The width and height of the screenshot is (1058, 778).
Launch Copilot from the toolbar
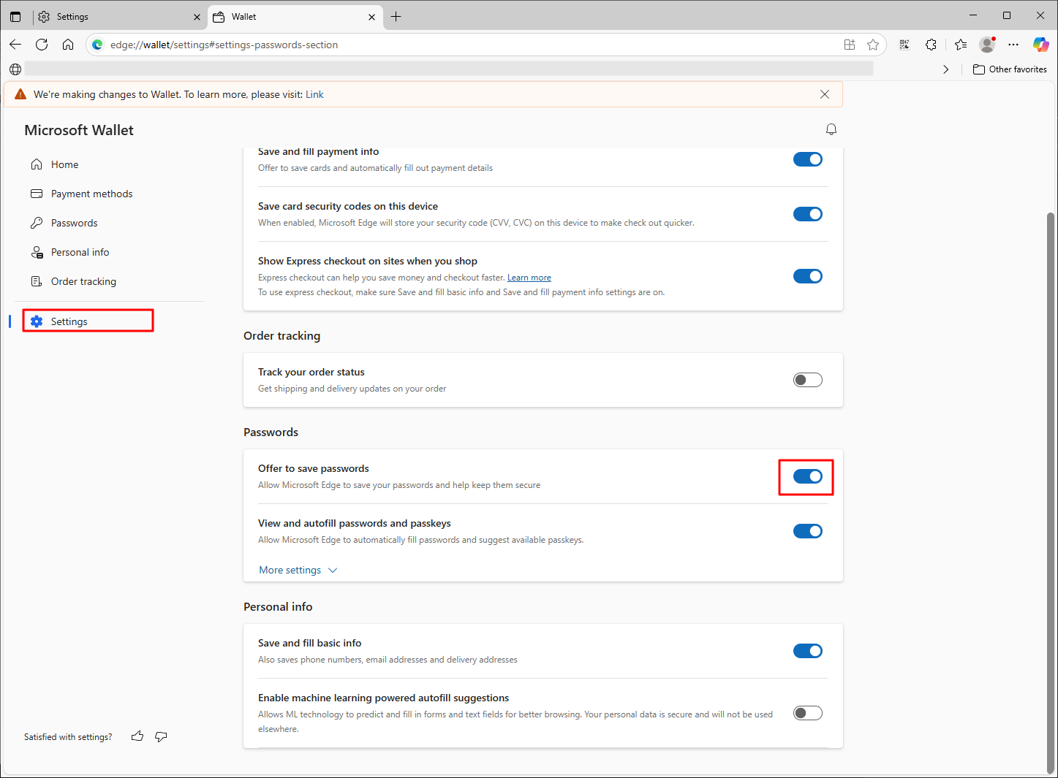1040,45
